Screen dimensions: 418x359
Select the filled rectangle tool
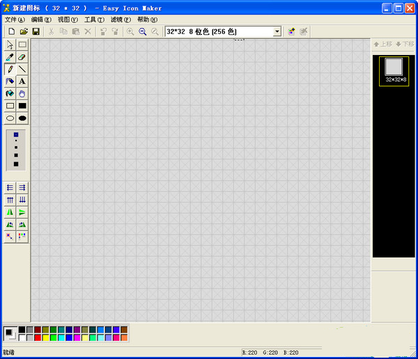pyautogui.click(x=22, y=106)
